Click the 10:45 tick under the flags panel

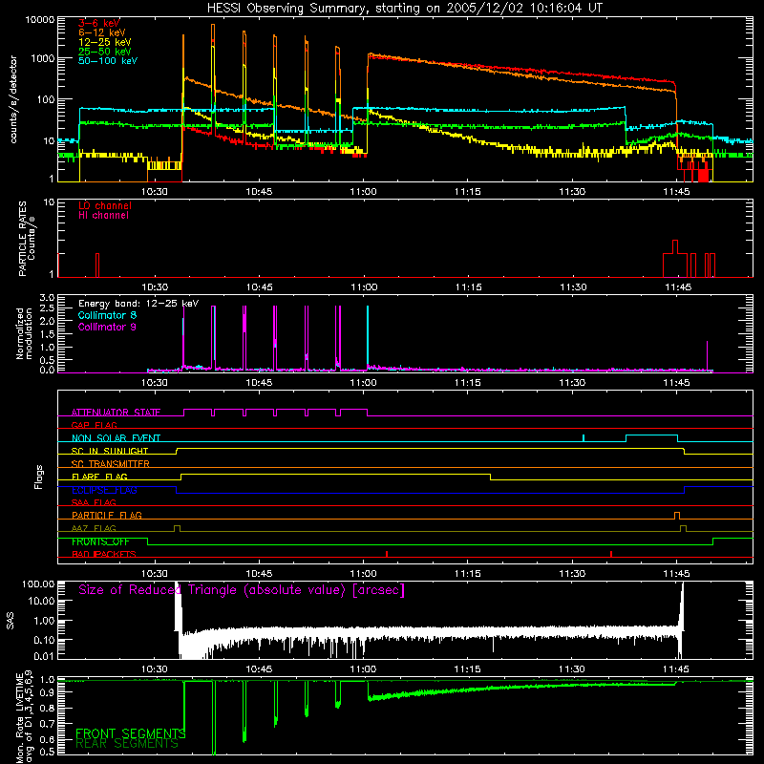point(259,574)
